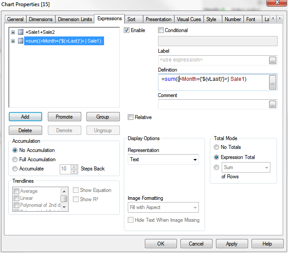Check Polynomial of 2nd degree trendline
The height and width of the screenshot is (253, 288).
click(x=17, y=205)
